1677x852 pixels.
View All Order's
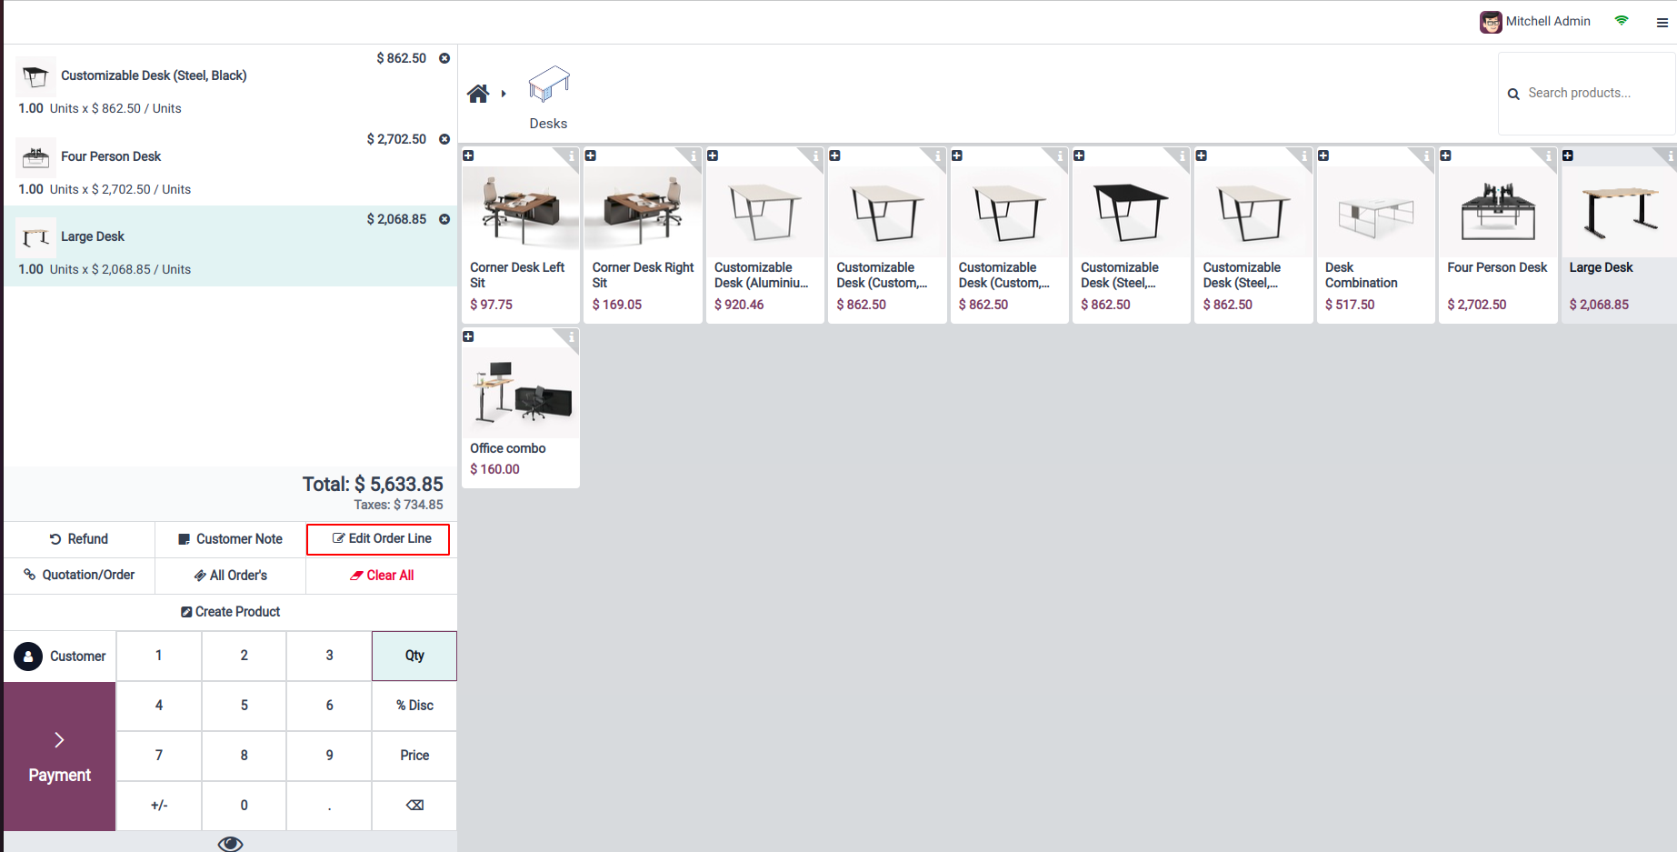click(x=231, y=576)
